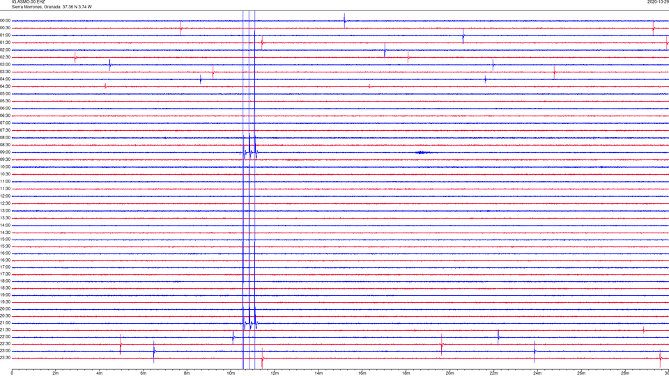Image resolution: width=669 pixels, height=376 pixels.
Task: Select the 10:00 time label
Action: [x=5, y=166]
